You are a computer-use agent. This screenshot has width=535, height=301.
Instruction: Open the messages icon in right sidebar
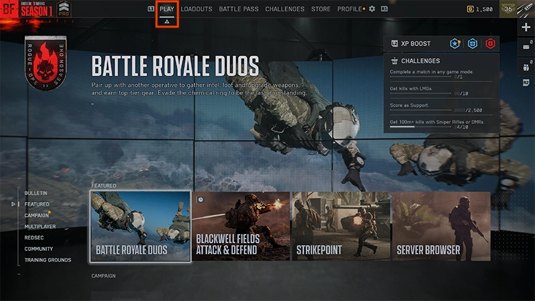click(x=526, y=47)
